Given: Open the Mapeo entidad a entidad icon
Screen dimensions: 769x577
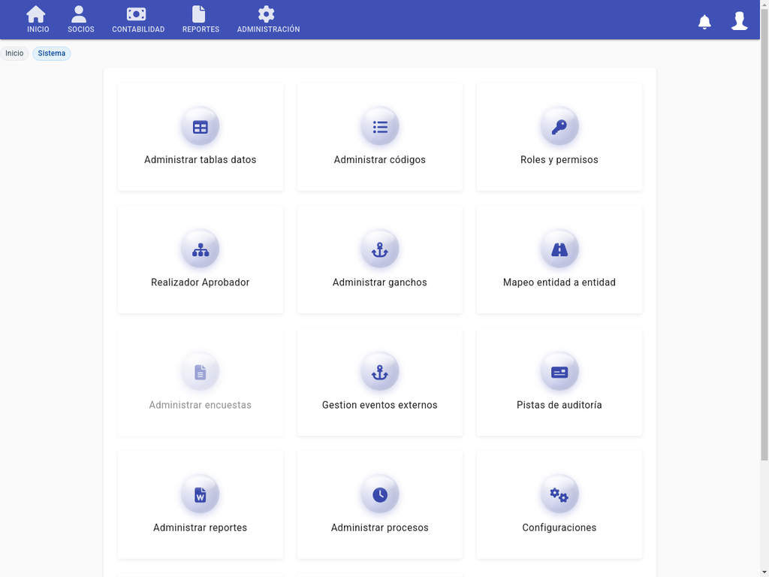Looking at the screenshot, I should (x=559, y=249).
